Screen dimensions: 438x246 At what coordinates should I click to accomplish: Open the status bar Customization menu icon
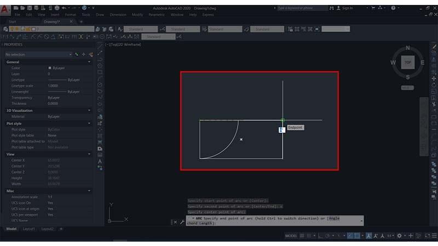[x=434, y=236]
